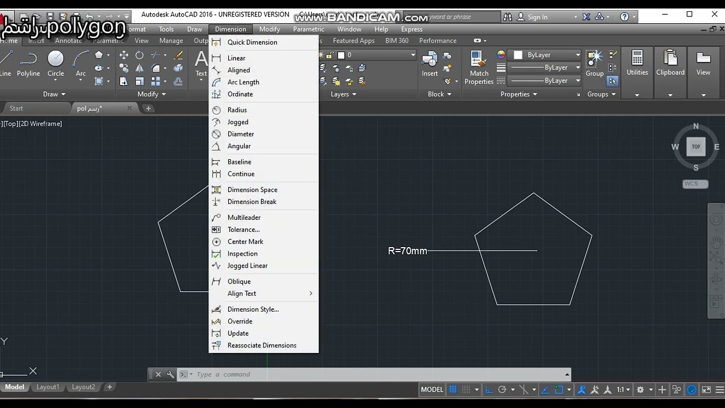Toggle ortho mode in status bar
The width and height of the screenshot is (725, 408).
point(489,390)
